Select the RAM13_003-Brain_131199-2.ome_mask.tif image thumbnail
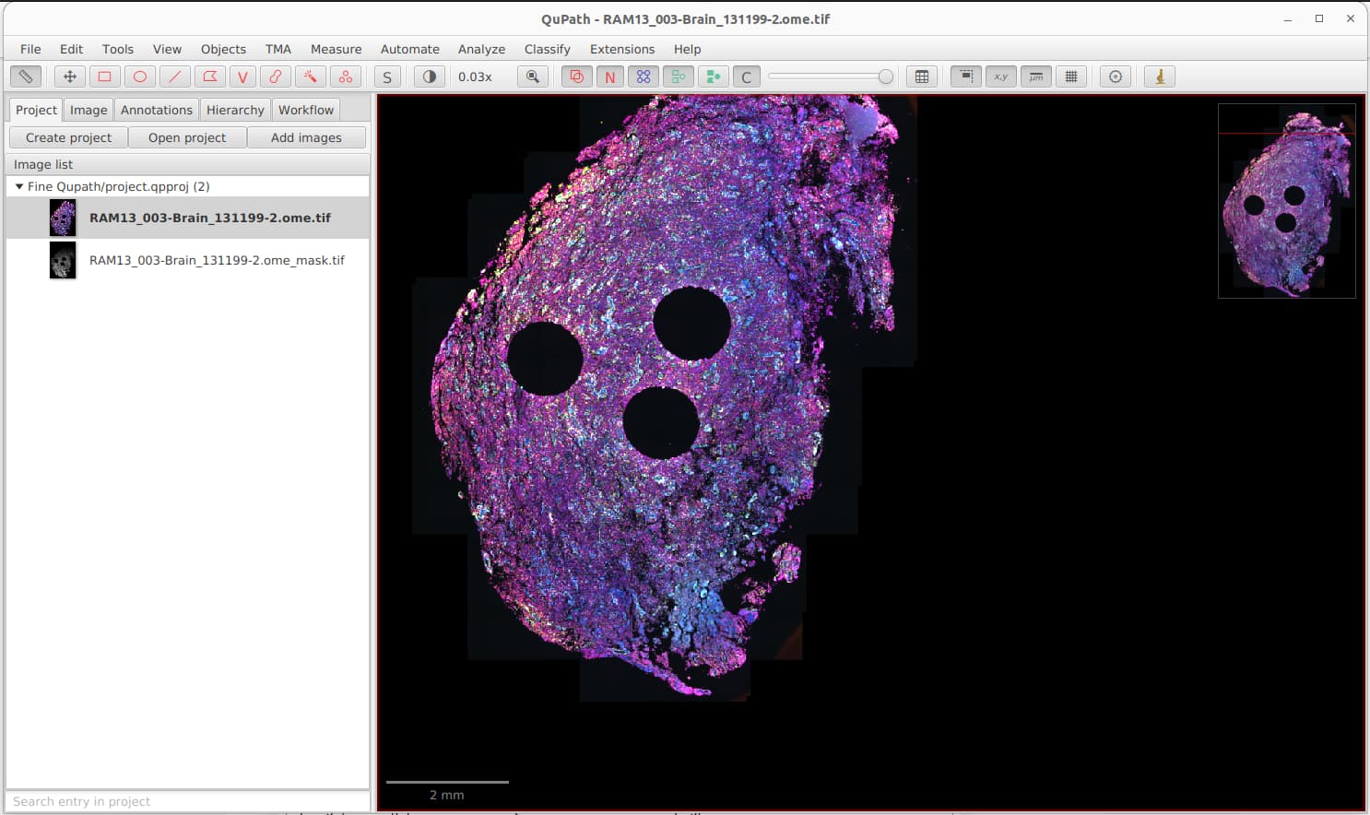The image size is (1370, 815). click(62, 260)
